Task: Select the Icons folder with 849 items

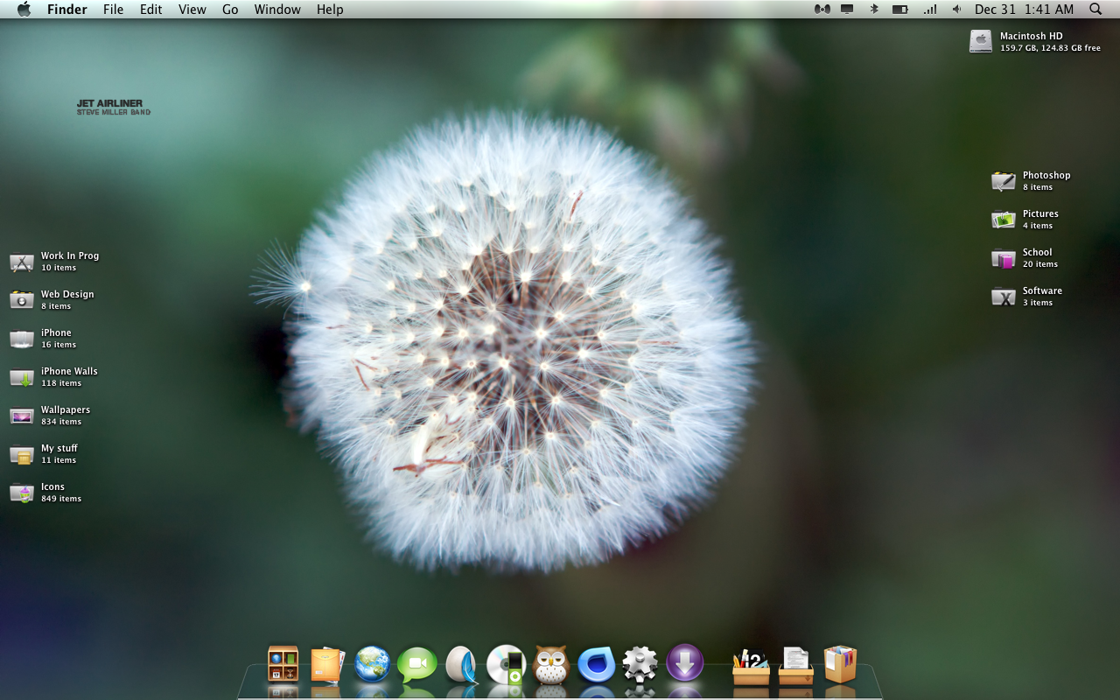Action: tap(22, 493)
